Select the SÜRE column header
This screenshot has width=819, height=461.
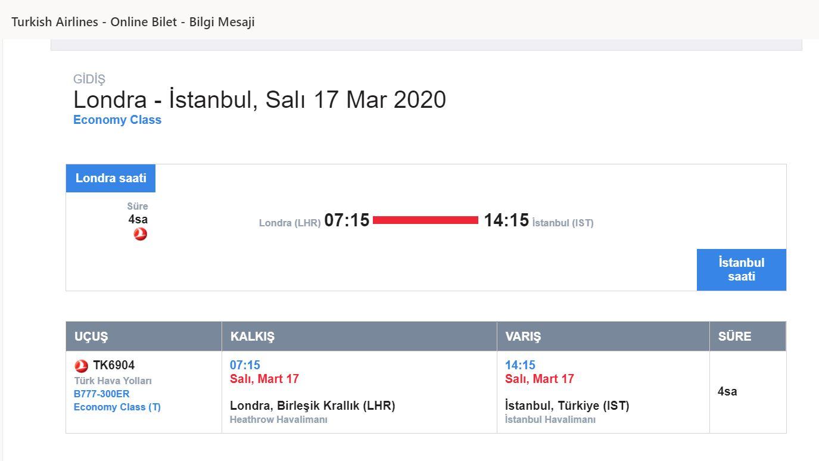748,336
